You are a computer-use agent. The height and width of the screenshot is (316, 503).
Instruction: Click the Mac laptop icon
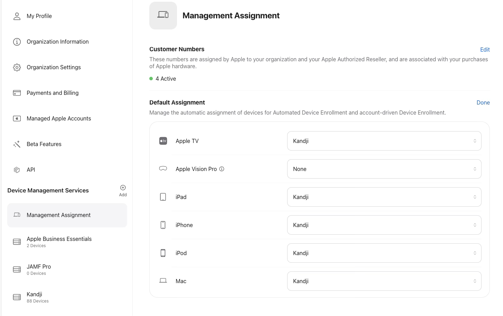163,281
